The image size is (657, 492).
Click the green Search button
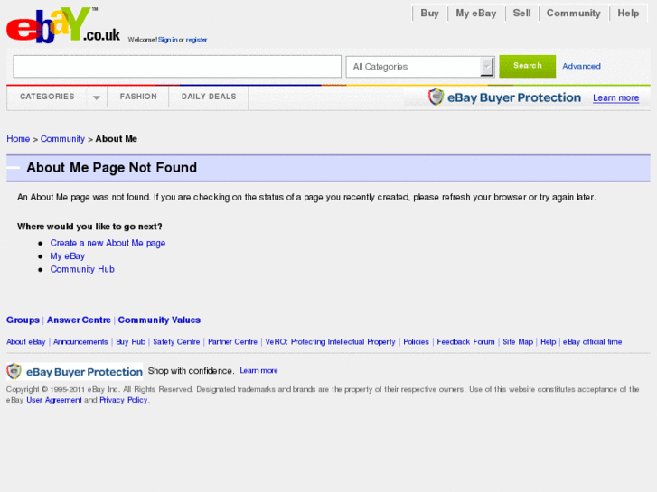pyautogui.click(x=528, y=66)
